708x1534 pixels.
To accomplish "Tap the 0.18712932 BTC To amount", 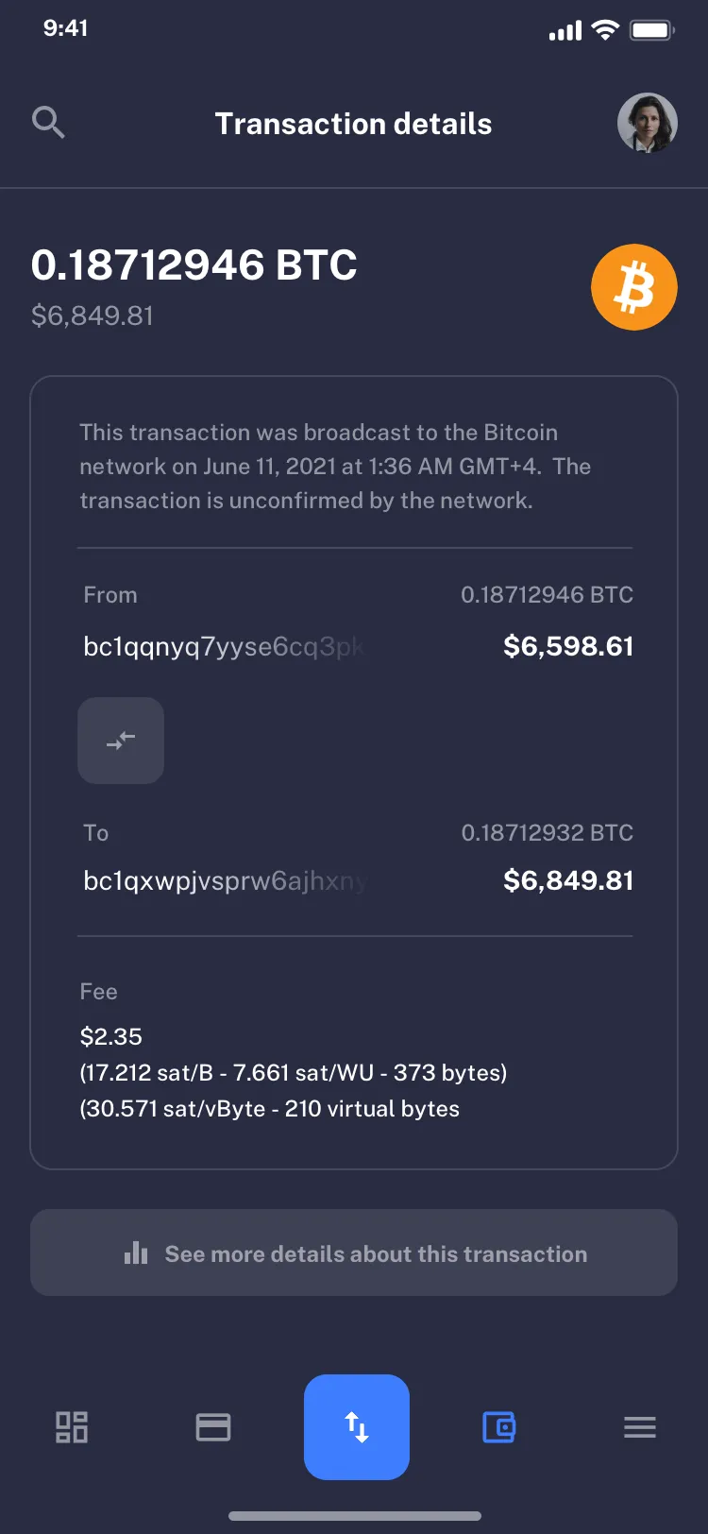I will point(547,832).
